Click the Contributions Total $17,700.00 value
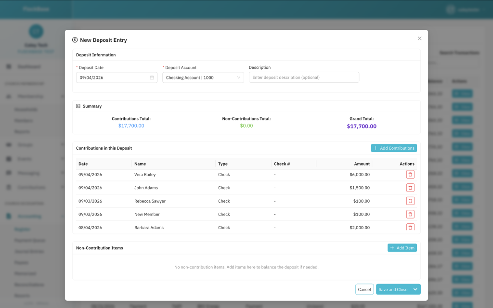This screenshot has width=493, height=308. click(131, 126)
